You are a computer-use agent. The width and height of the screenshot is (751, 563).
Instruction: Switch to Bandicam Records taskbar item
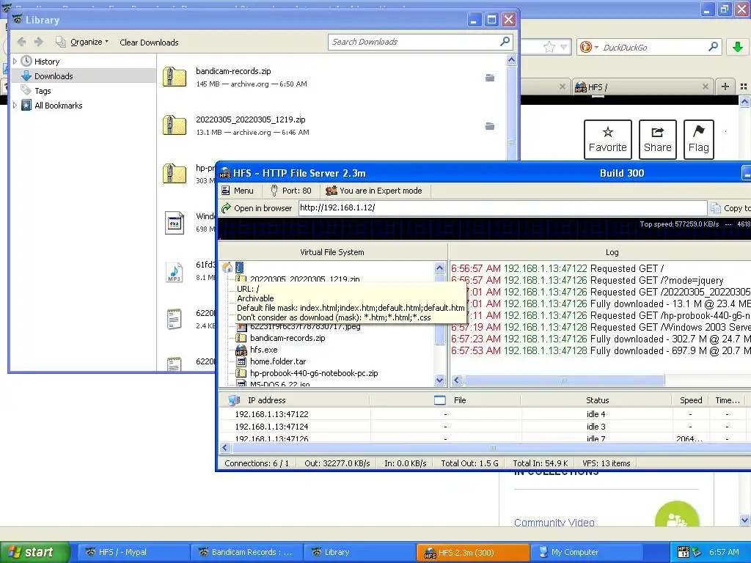246,552
